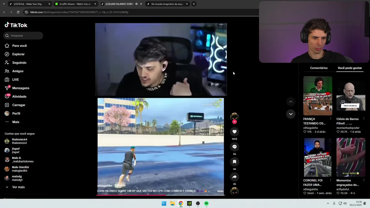The width and height of the screenshot is (370, 208).
Task: Expand caption with mais link
Action: (220, 191)
